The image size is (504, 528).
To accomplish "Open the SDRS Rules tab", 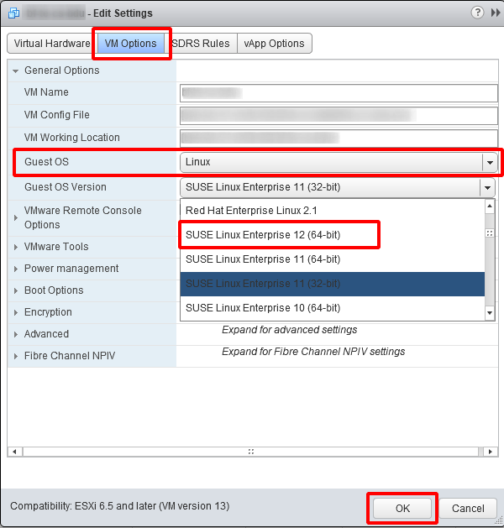I will (x=201, y=44).
